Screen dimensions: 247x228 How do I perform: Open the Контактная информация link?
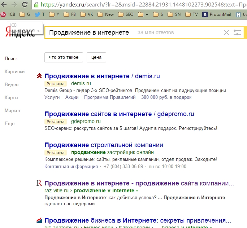71,166
